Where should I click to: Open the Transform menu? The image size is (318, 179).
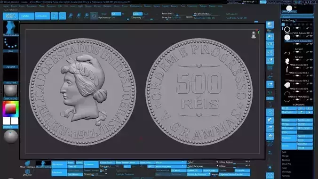click(192, 6)
